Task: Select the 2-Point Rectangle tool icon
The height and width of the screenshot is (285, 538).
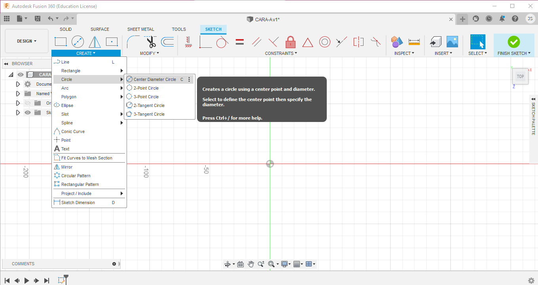Action: click(x=61, y=41)
